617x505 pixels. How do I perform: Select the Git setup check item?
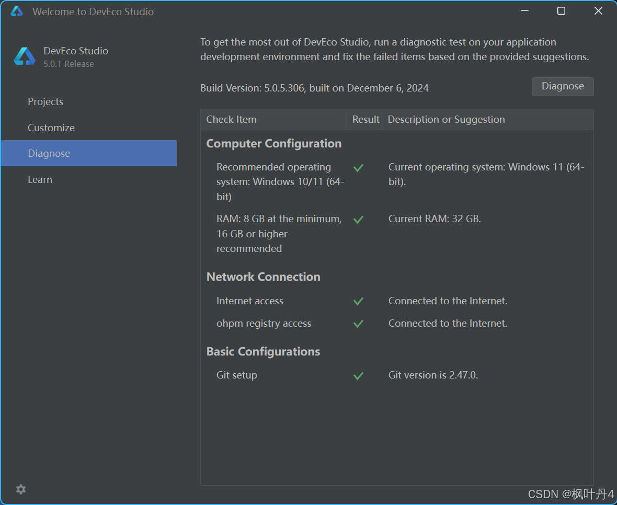(x=237, y=375)
